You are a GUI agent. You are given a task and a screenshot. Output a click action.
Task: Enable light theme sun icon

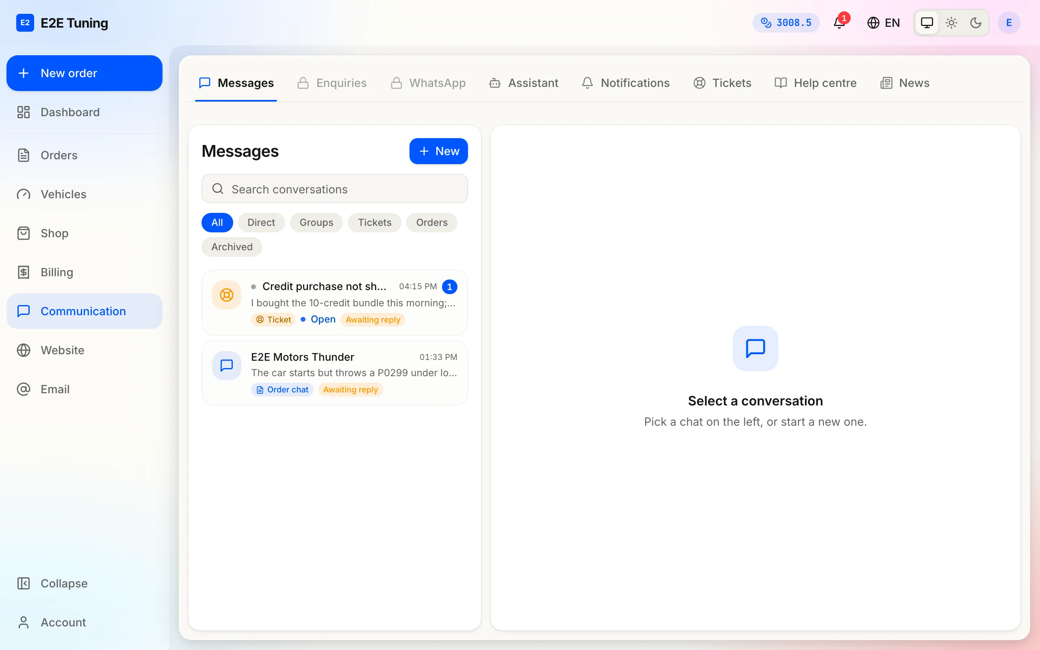point(951,23)
